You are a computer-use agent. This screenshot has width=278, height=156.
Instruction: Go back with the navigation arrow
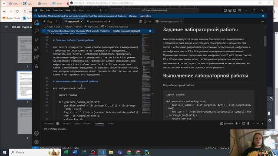pos(101,10)
